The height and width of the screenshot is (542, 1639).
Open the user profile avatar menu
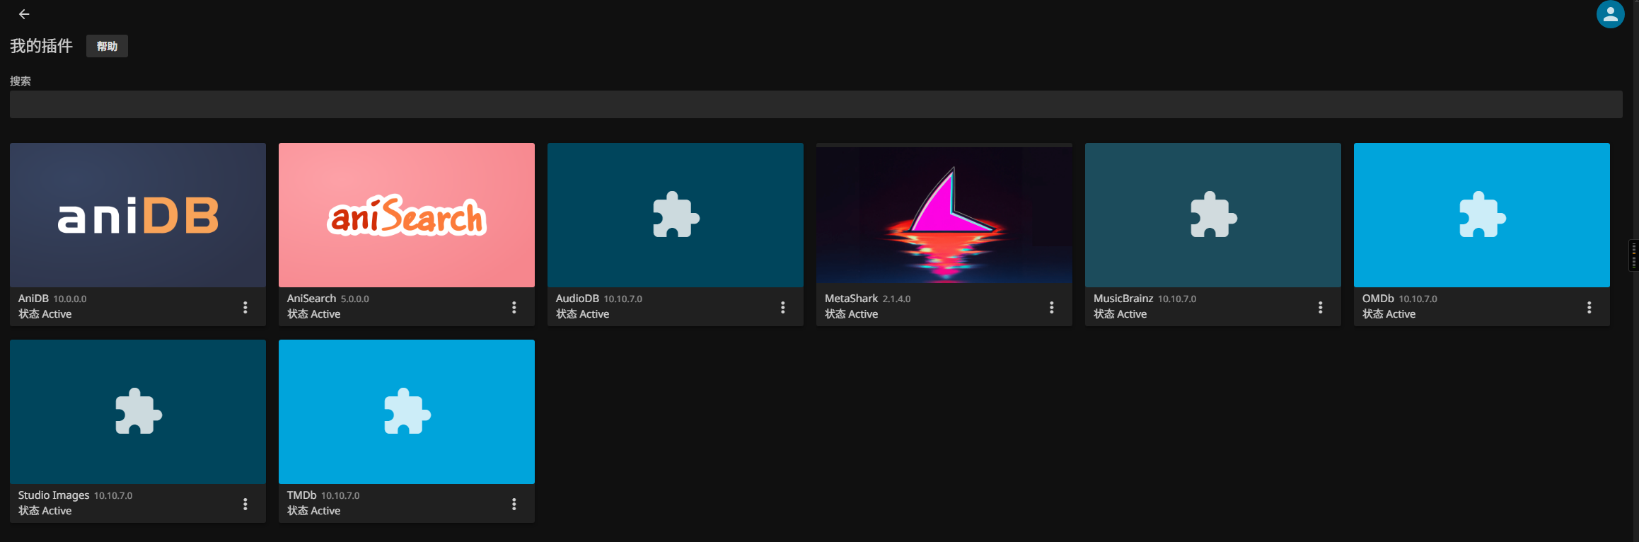click(x=1610, y=14)
